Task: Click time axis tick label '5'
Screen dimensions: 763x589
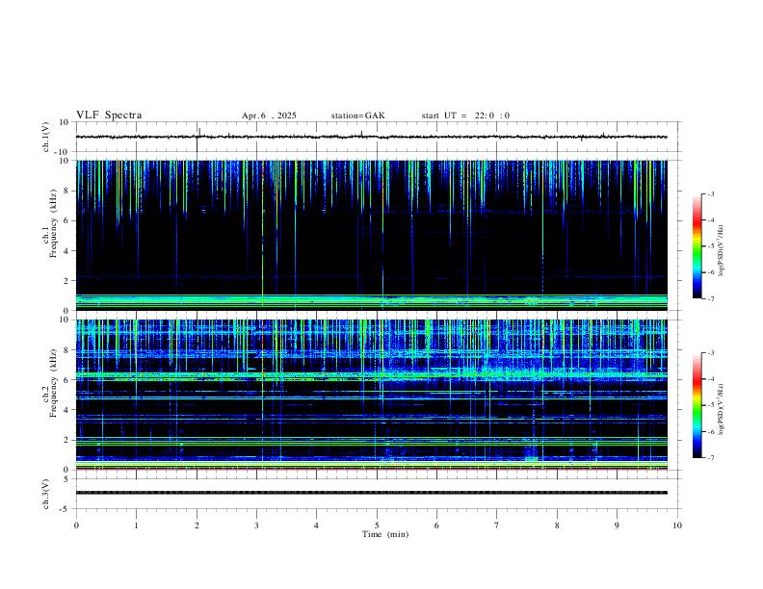Action: coord(377,525)
